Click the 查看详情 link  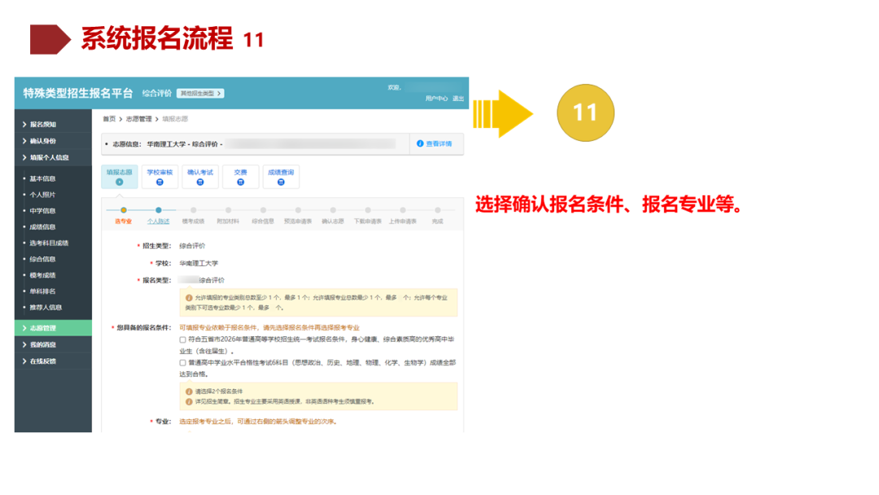(x=439, y=144)
